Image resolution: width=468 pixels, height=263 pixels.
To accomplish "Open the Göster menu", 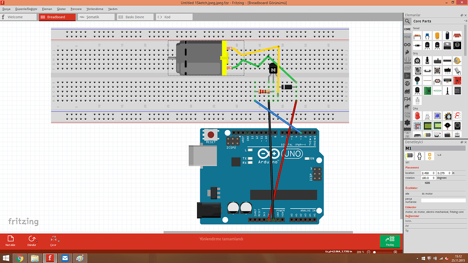I will 61,9.
